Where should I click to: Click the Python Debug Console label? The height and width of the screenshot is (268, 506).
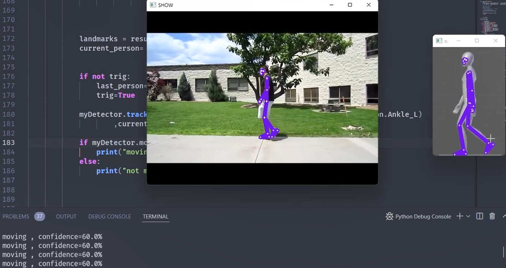point(423,216)
